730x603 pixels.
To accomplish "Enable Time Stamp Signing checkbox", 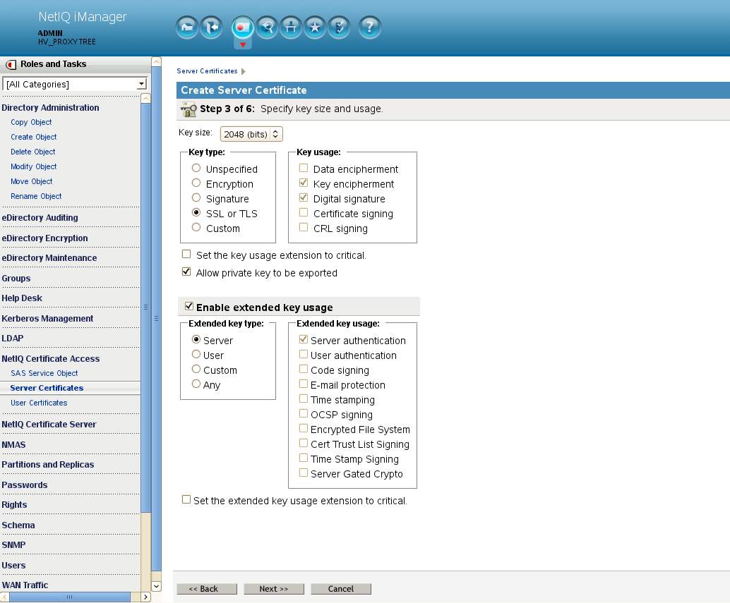I will [x=304, y=458].
